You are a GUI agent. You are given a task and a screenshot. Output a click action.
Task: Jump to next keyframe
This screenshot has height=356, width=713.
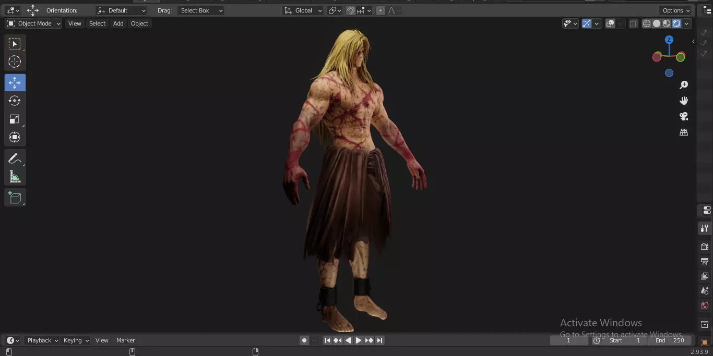point(369,340)
